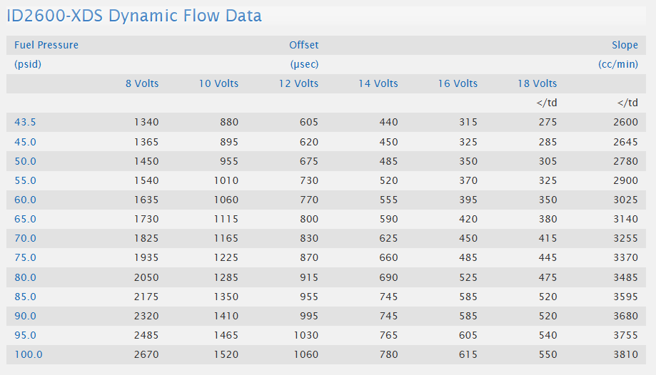Click the 60.0 fuel pressure row label
Screen dimensions: 656x375
[25, 200]
